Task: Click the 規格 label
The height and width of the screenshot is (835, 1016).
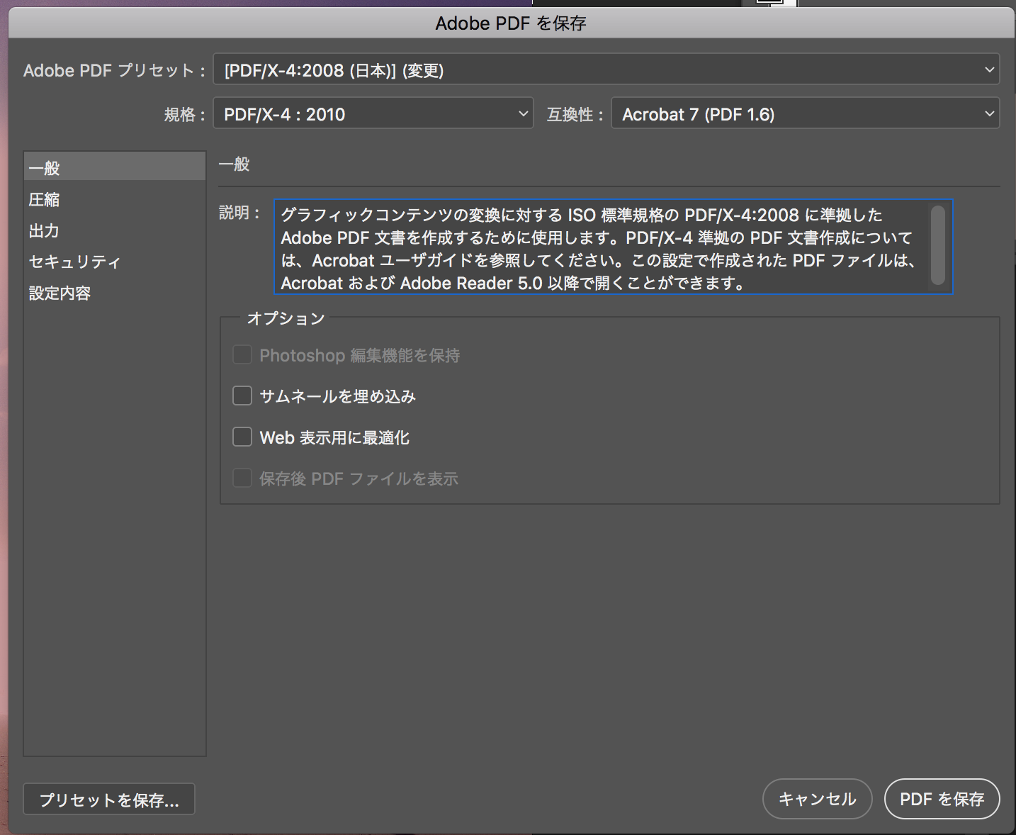Action: coord(184,114)
